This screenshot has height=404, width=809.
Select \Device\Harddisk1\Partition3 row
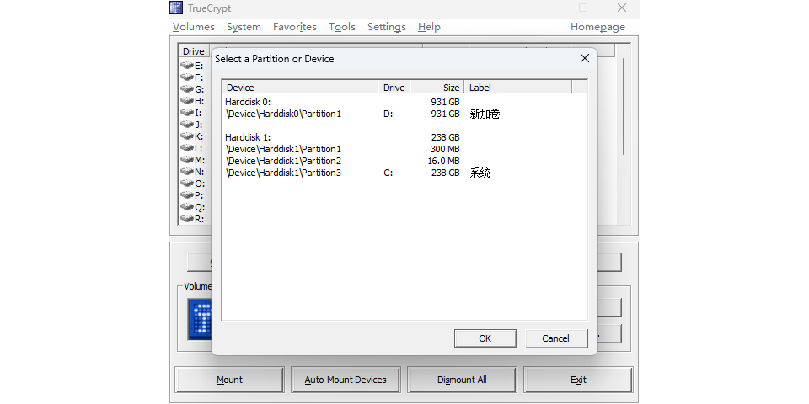[405, 173]
